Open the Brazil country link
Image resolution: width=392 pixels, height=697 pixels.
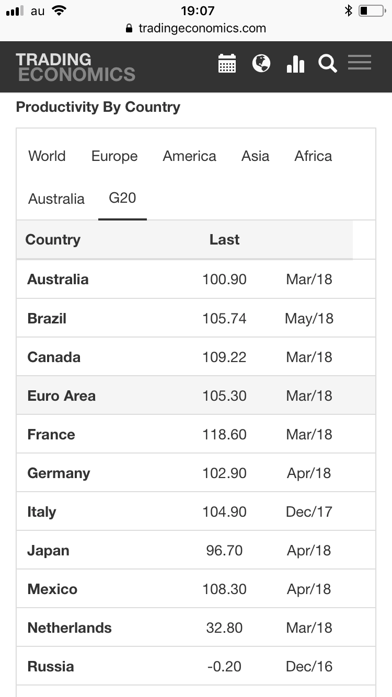point(47,318)
